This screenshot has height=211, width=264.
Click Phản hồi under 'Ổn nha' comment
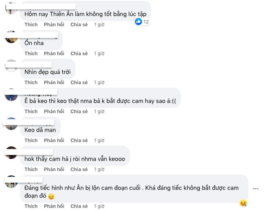pos(54,54)
